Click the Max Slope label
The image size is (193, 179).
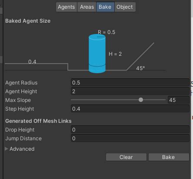(18, 100)
